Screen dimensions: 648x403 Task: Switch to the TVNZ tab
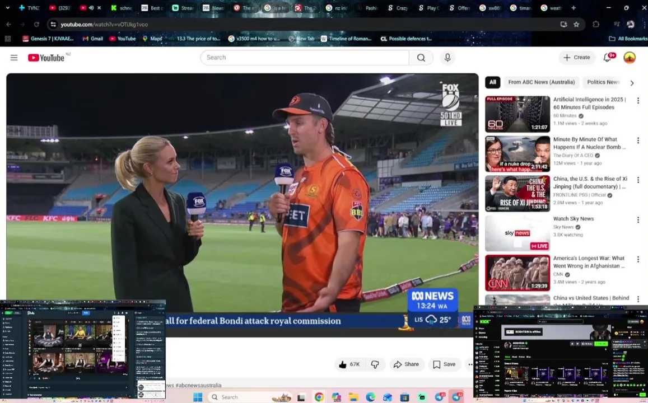29,8
